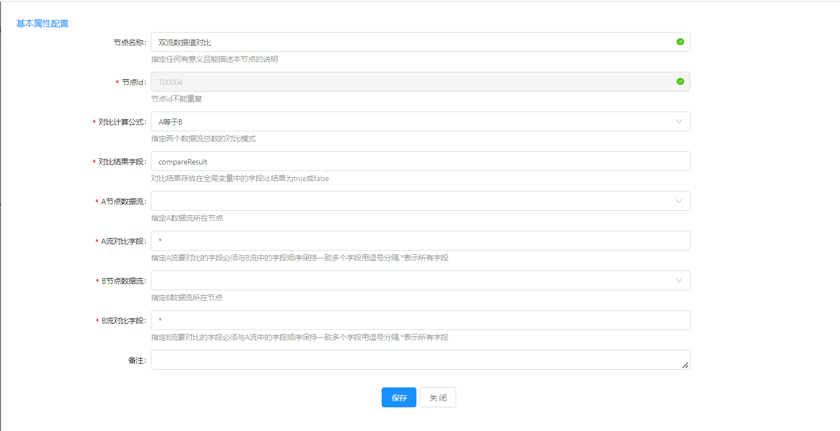Click green checkmark icon in 节点Id field

pyautogui.click(x=680, y=82)
